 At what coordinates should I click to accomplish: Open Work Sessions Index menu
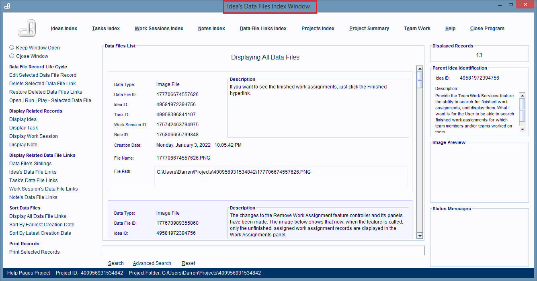[x=159, y=29]
